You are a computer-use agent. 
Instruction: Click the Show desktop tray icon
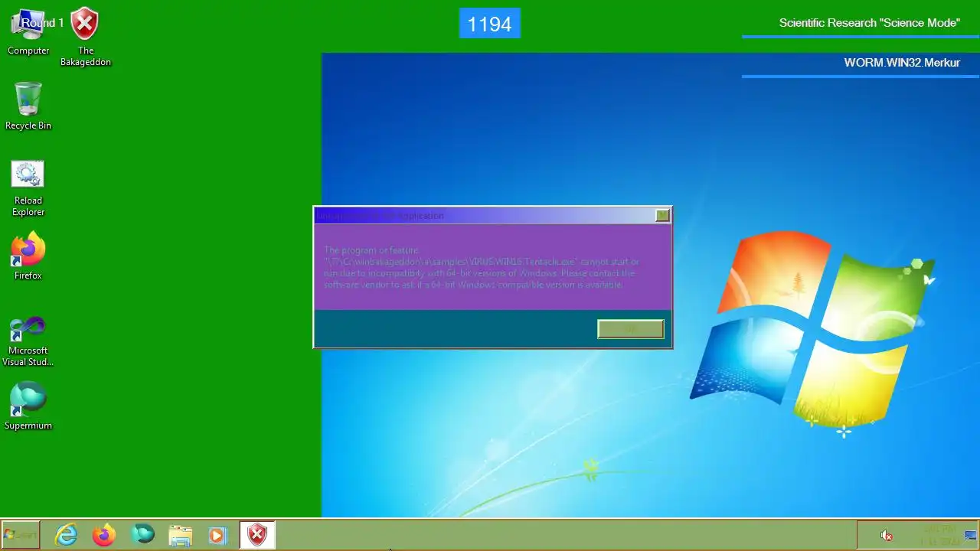pyautogui.click(x=971, y=535)
